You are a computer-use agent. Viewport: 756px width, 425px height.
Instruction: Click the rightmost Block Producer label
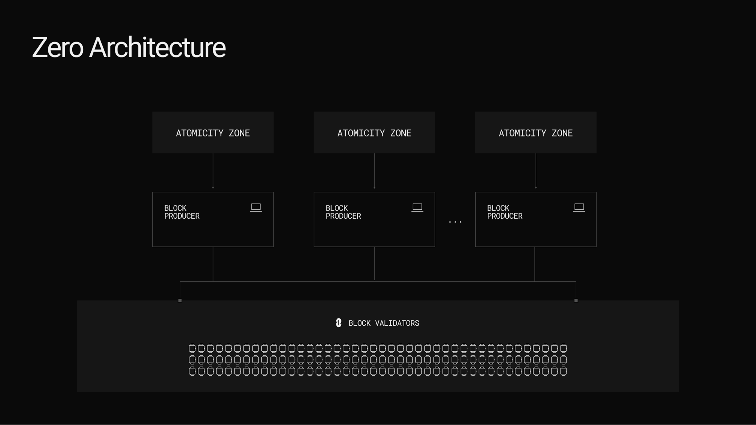[x=505, y=212]
